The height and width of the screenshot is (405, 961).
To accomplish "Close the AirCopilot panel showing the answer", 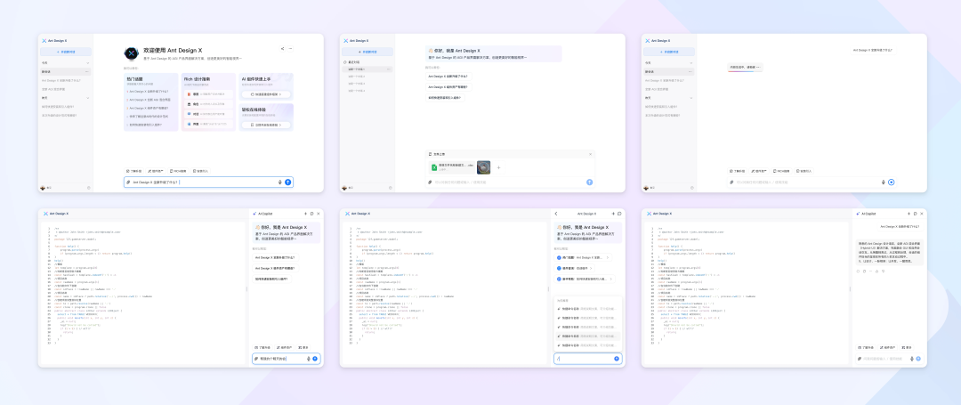I will (x=921, y=214).
